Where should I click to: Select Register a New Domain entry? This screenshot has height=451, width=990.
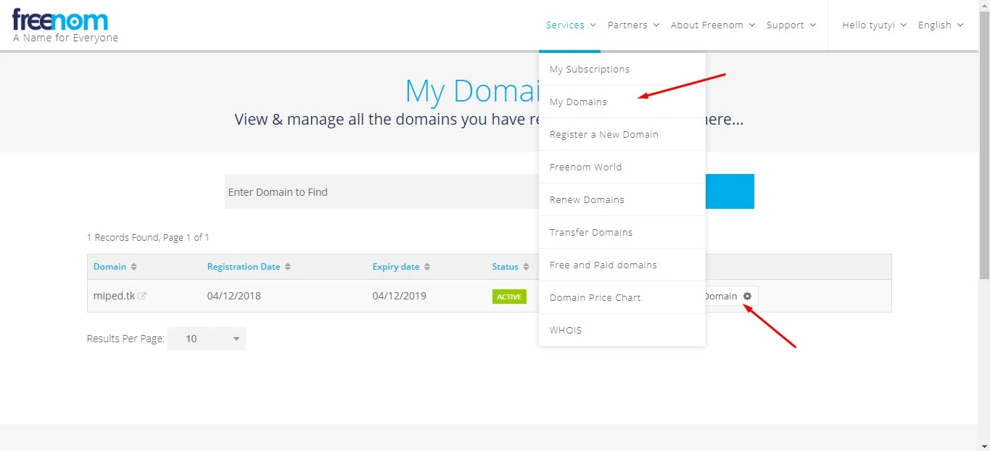pos(622,134)
